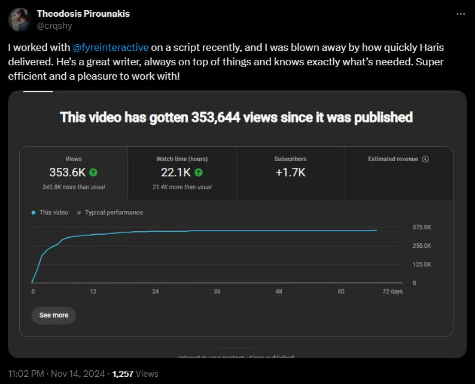Click the blue views line on chart
The image size is (475, 384).
click(239, 231)
